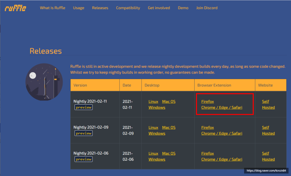Download Windows build for Nightly 2021-02-09
This screenshot has width=291, height=176.
pyautogui.click(x=157, y=133)
